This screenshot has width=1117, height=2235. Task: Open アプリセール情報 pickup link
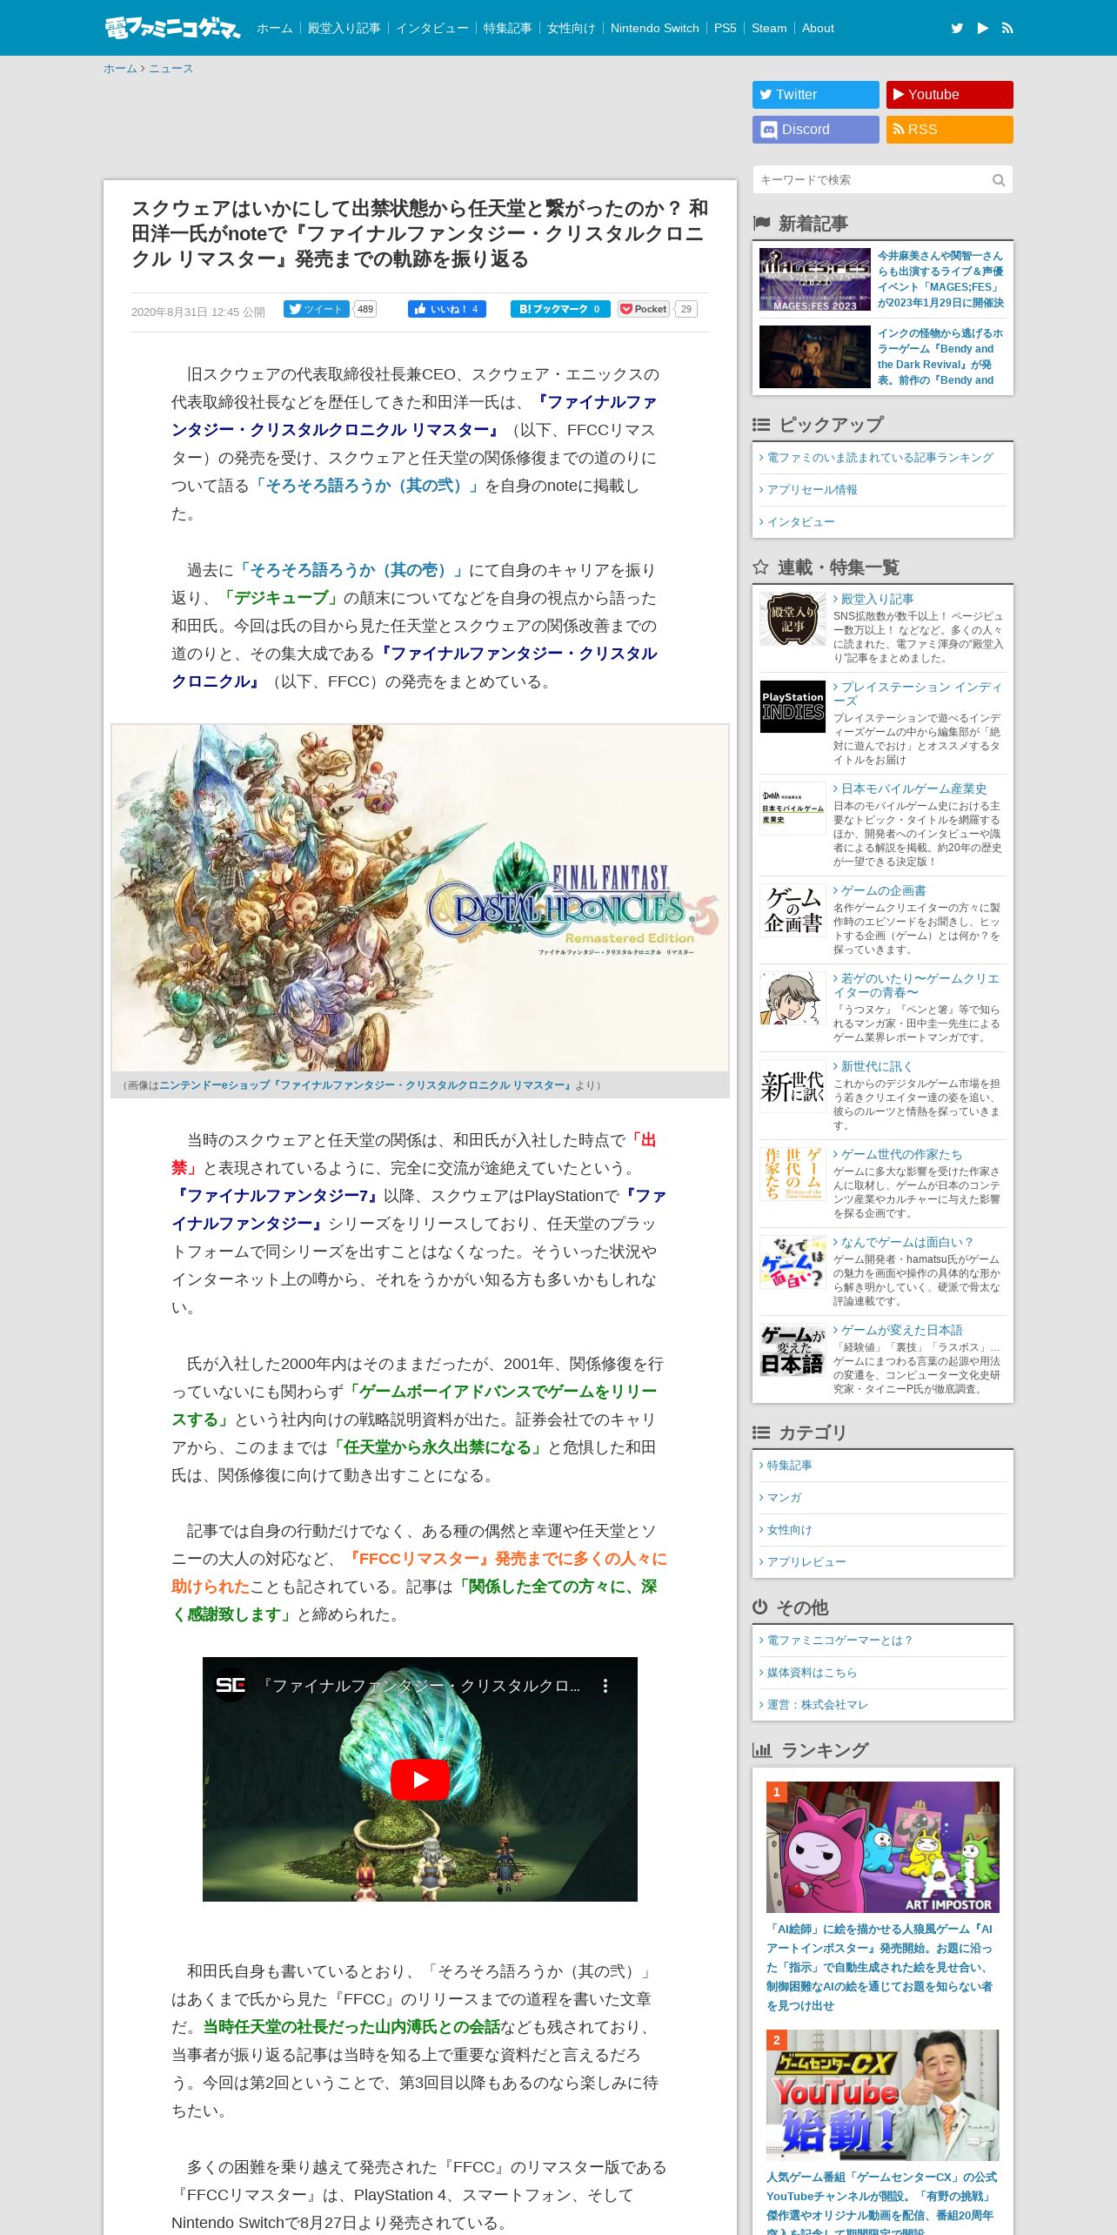812,490
